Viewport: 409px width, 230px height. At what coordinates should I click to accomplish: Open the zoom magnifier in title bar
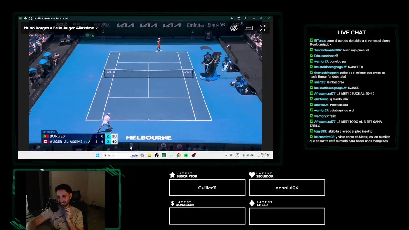[x=232, y=19]
